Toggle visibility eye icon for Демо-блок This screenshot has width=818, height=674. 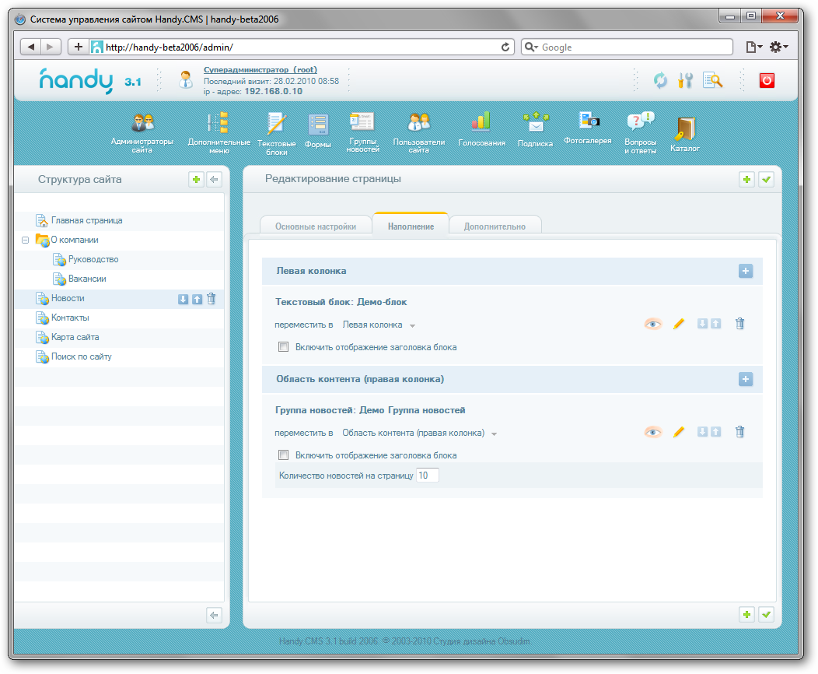point(652,324)
